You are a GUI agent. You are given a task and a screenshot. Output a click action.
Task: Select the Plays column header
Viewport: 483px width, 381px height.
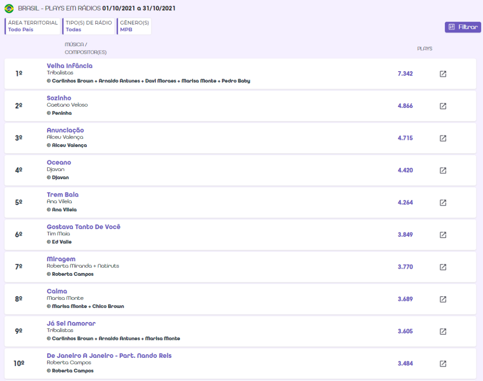tap(425, 49)
